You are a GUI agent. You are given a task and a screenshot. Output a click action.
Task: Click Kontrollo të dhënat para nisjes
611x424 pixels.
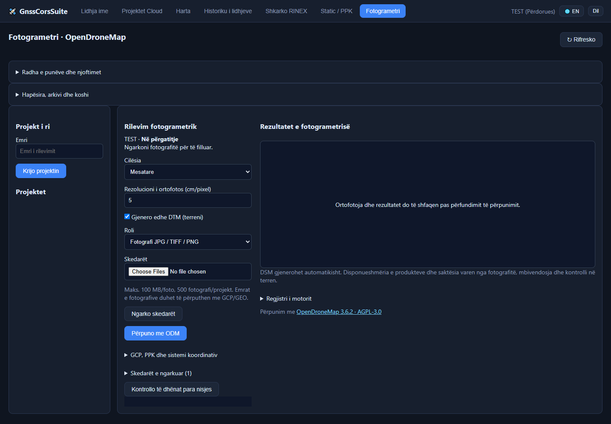click(x=171, y=389)
